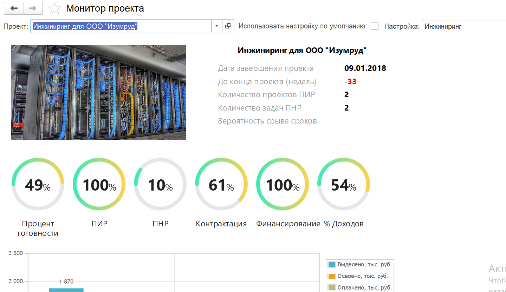Click the 1 870 bar value label
The image size is (506, 292).
(66, 281)
